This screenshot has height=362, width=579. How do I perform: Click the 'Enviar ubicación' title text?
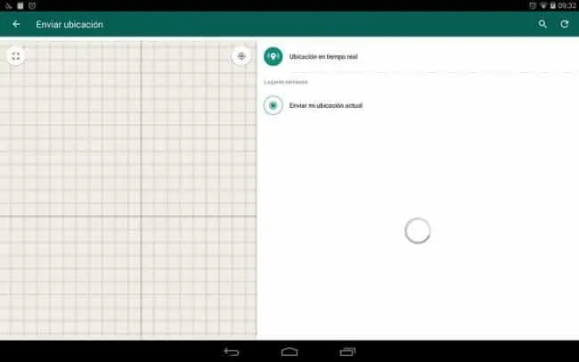(69, 24)
